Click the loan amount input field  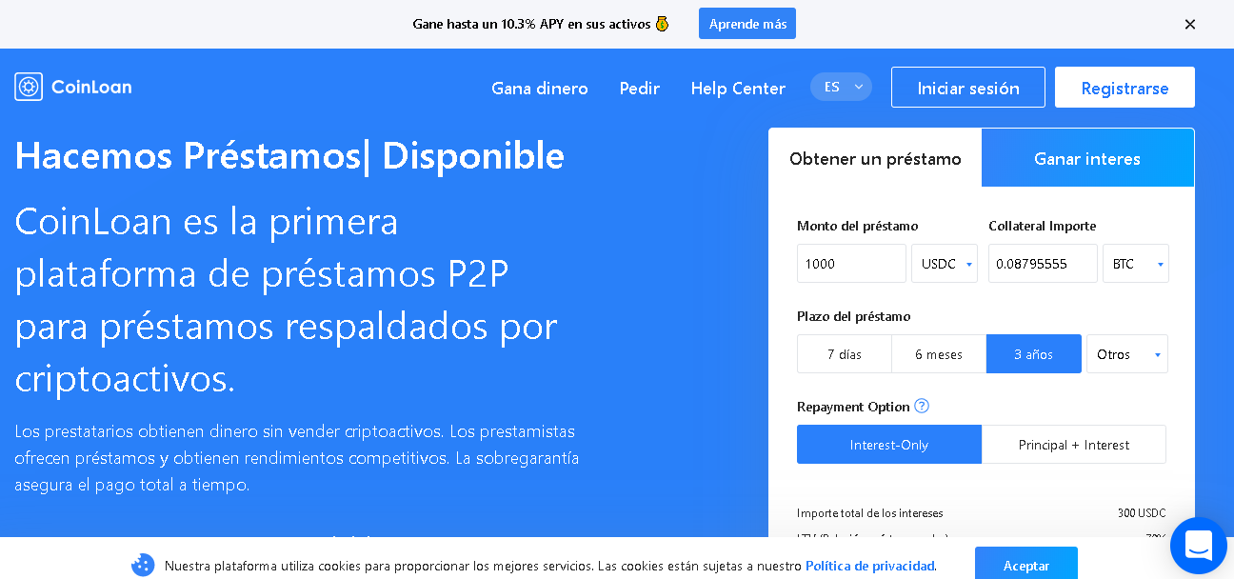coord(850,263)
